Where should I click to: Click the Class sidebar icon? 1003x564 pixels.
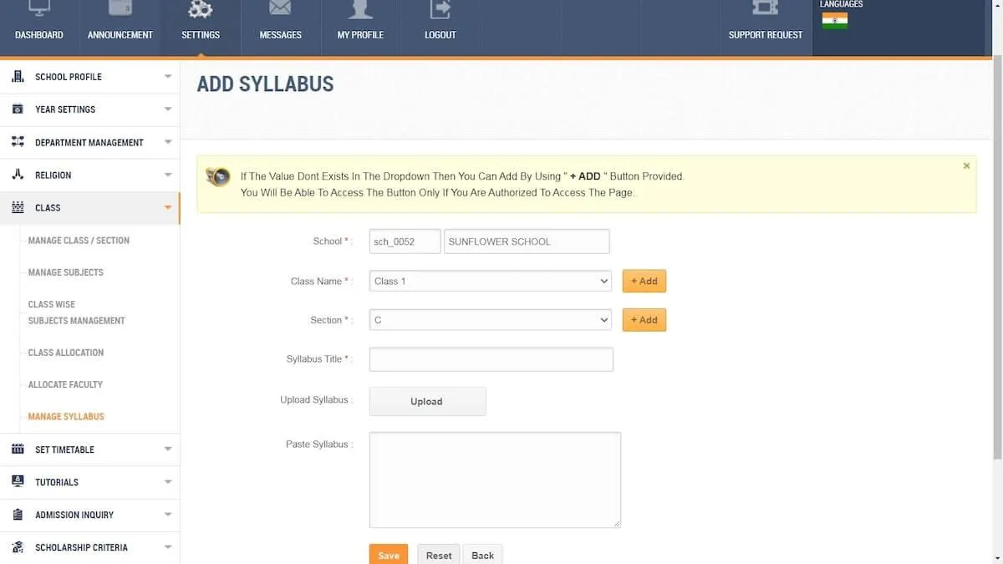click(x=18, y=207)
